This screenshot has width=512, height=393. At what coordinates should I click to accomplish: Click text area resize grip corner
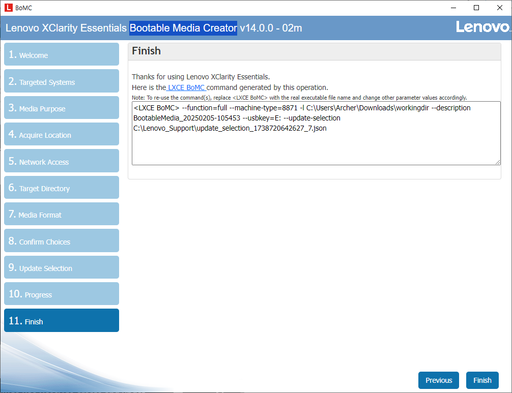pyautogui.click(x=498, y=162)
